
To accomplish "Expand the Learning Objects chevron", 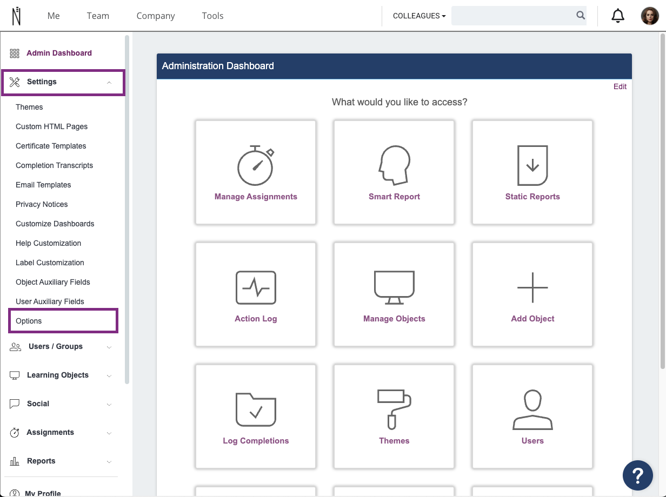I will tap(109, 376).
